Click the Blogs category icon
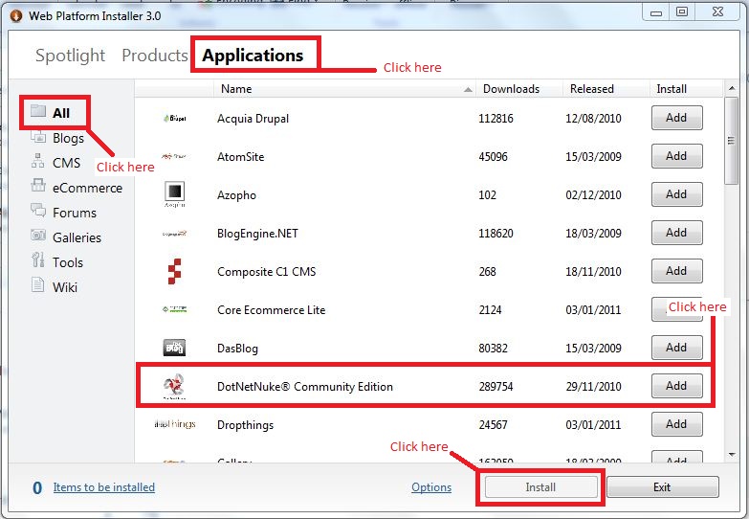The image size is (749, 519). pos(38,137)
